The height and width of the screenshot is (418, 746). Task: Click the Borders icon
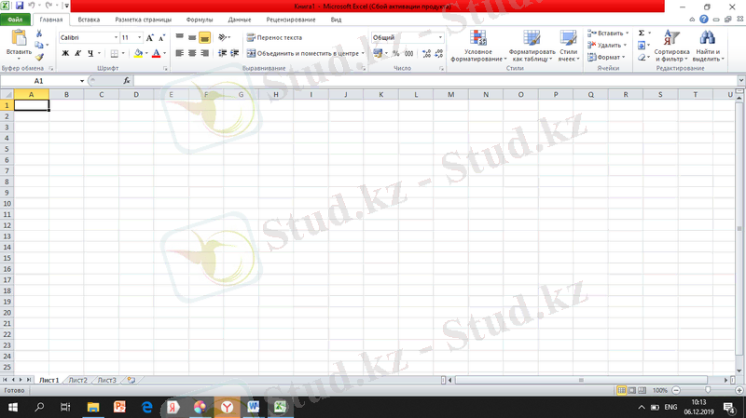point(114,53)
